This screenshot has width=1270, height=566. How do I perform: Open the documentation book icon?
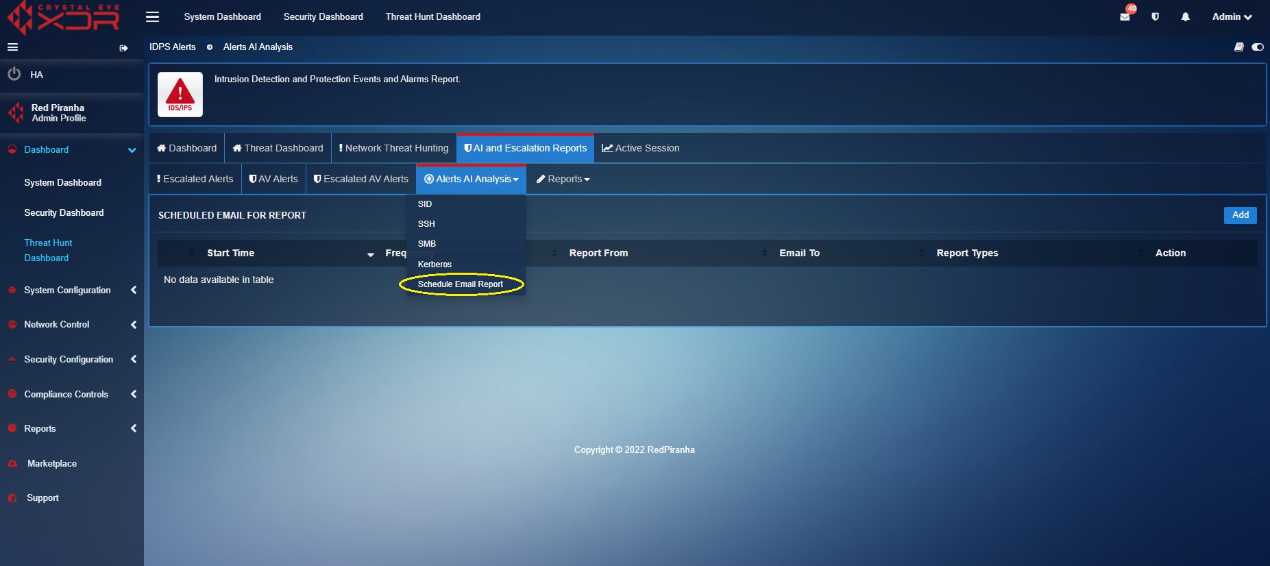[x=1239, y=47]
